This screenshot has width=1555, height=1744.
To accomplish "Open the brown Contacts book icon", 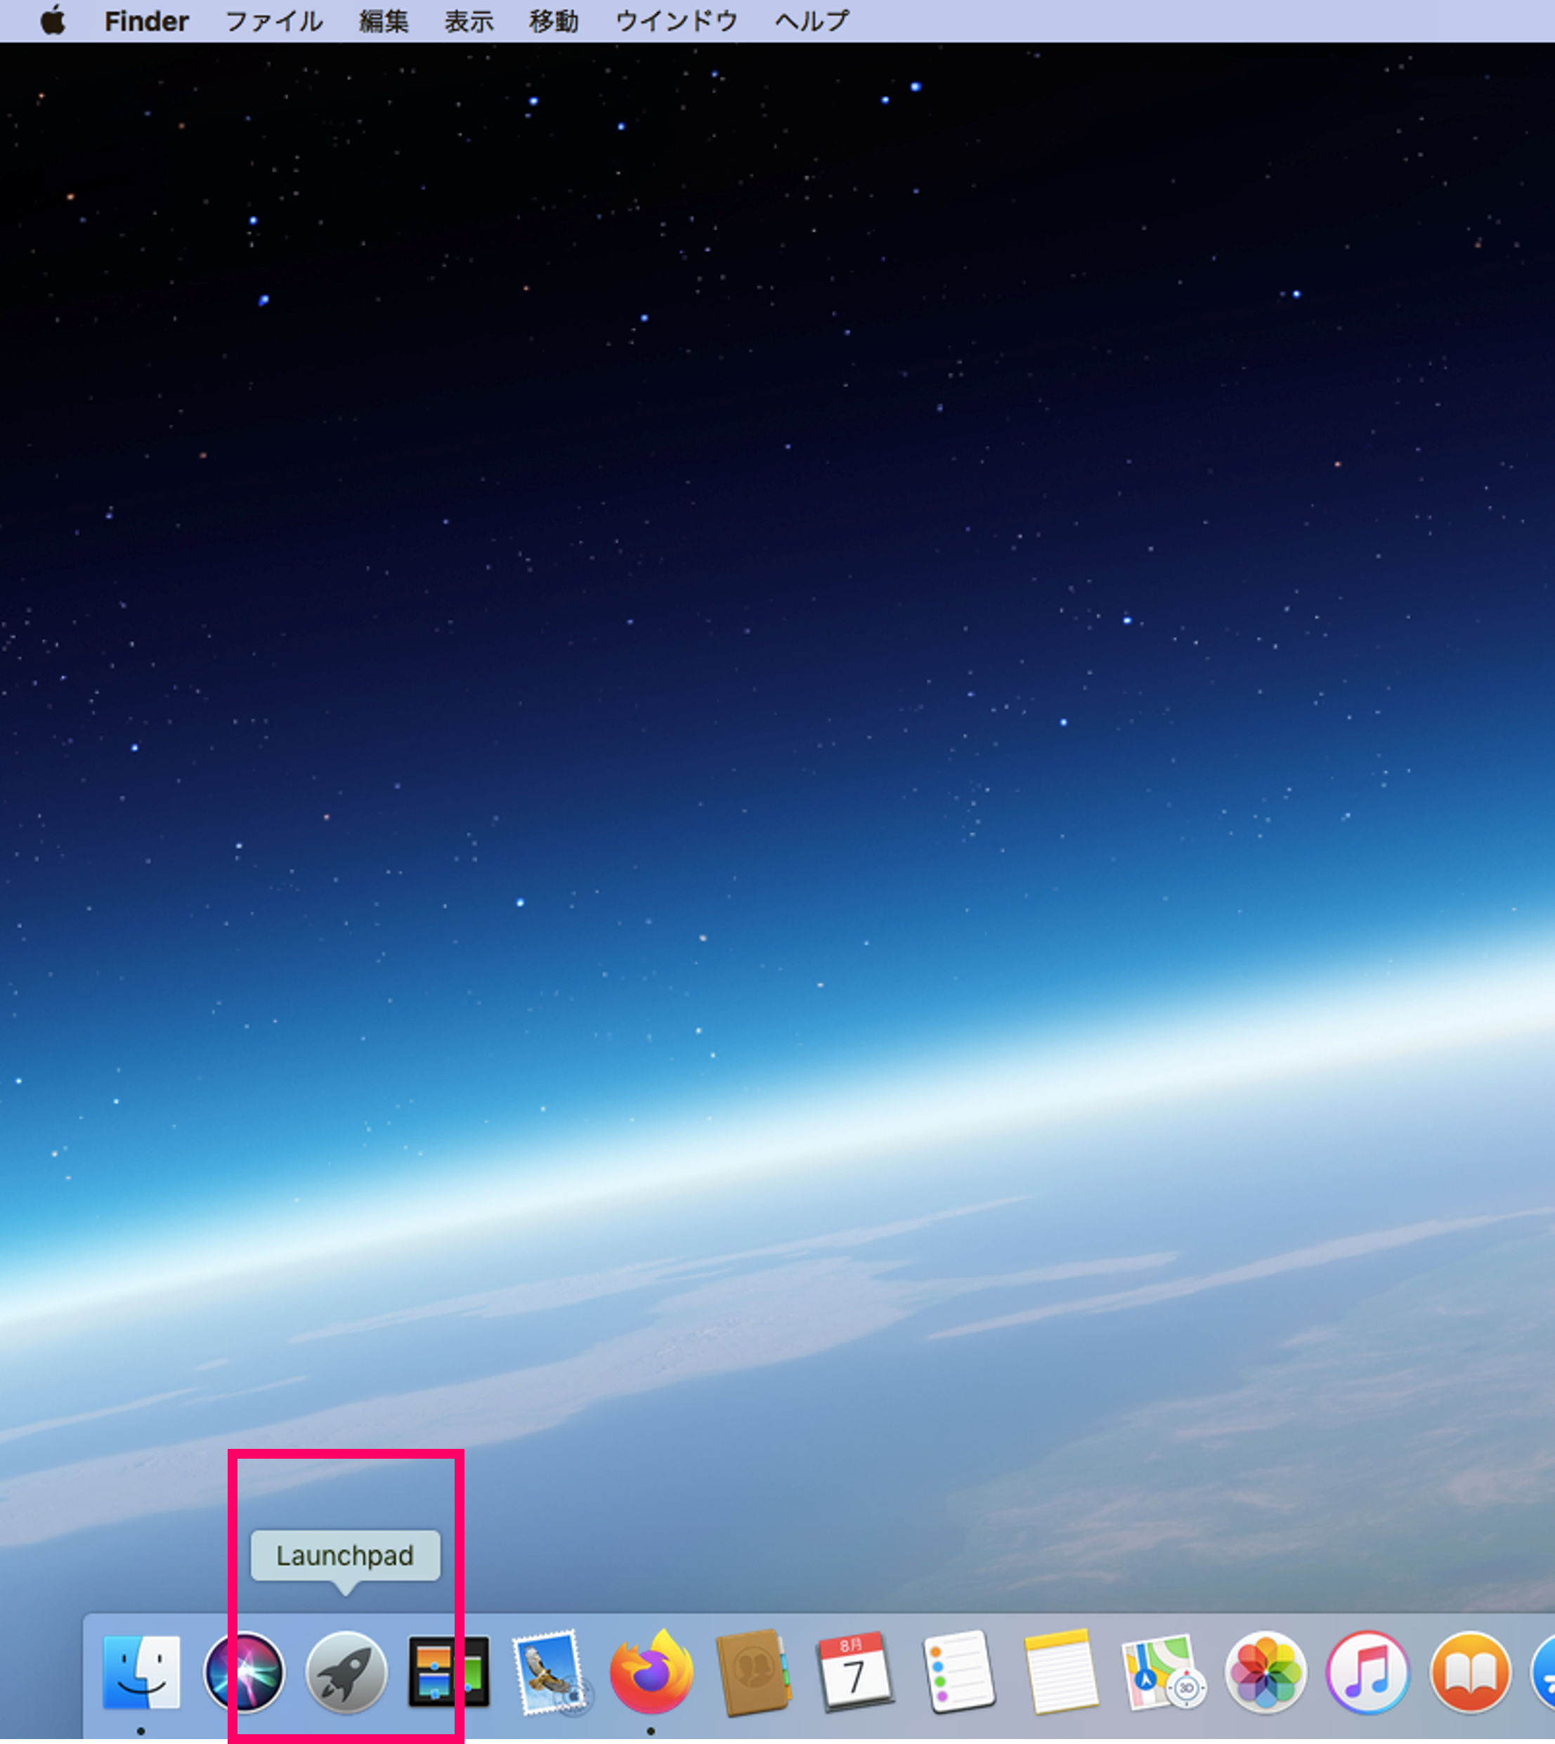I will [753, 1672].
